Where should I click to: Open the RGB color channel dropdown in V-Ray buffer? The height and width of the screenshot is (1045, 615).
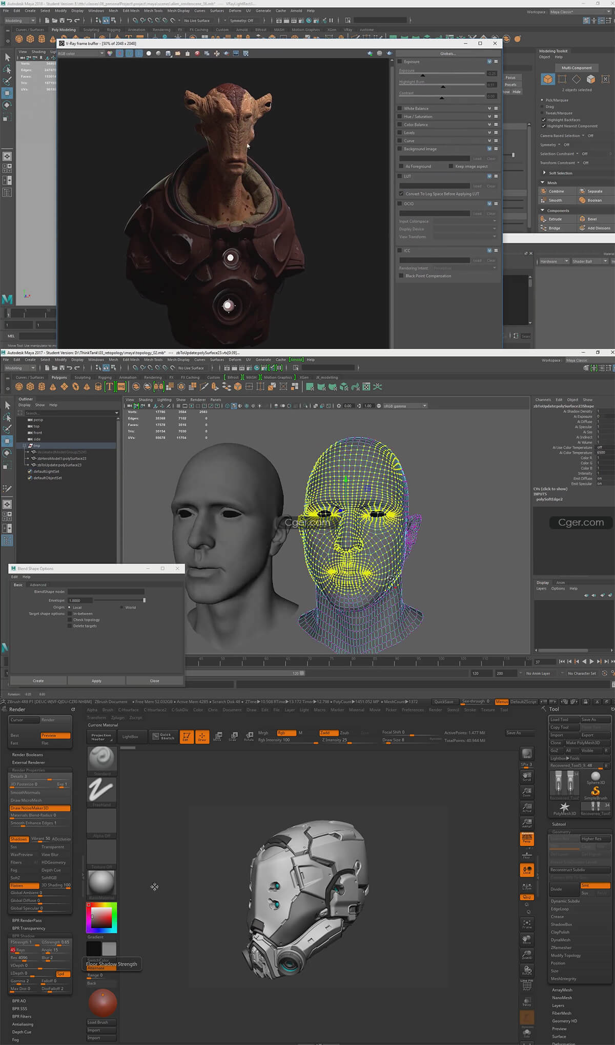click(81, 53)
